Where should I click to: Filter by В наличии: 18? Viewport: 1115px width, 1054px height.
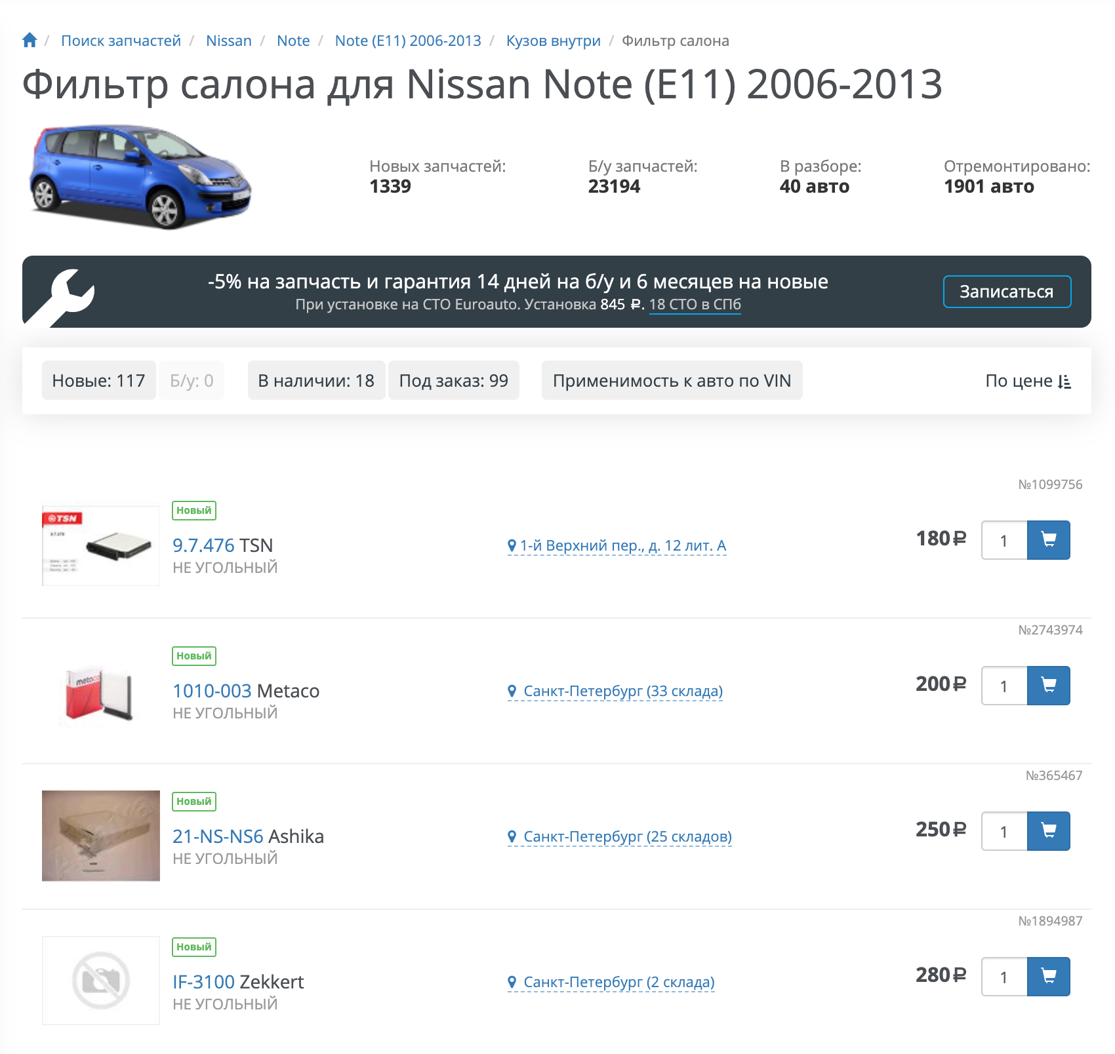316,380
